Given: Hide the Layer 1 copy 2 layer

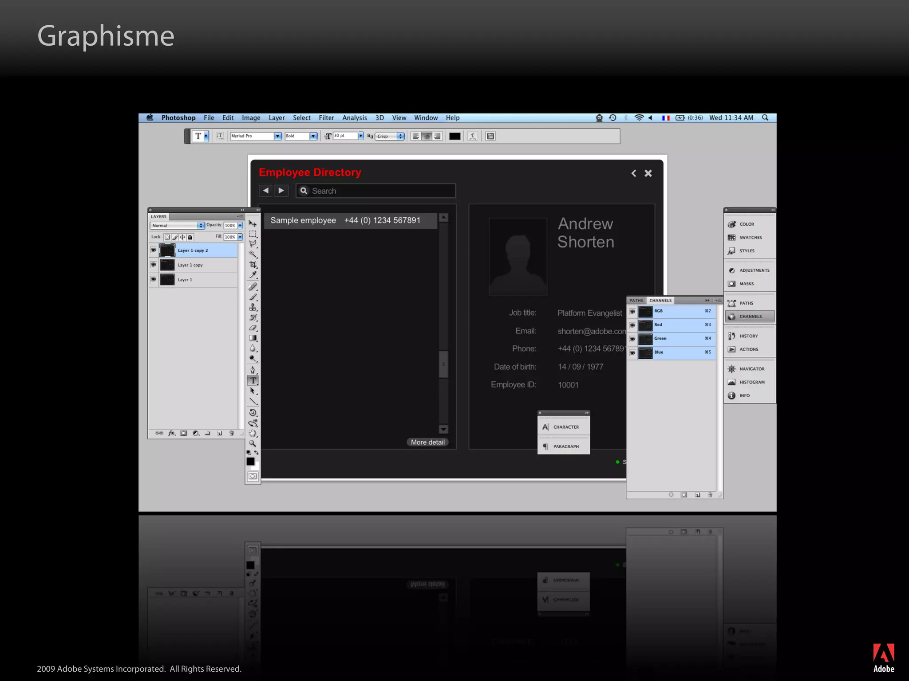Looking at the screenshot, I should [x=153, y=250].
